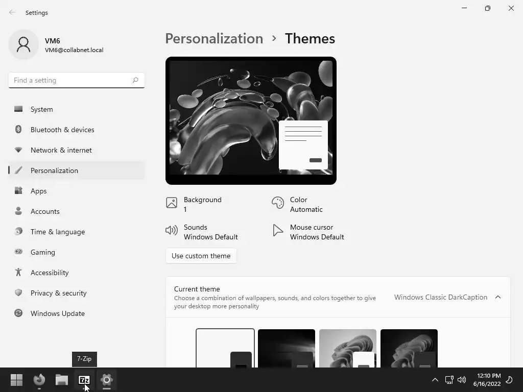Open Windows Update settings

(77, 313)
